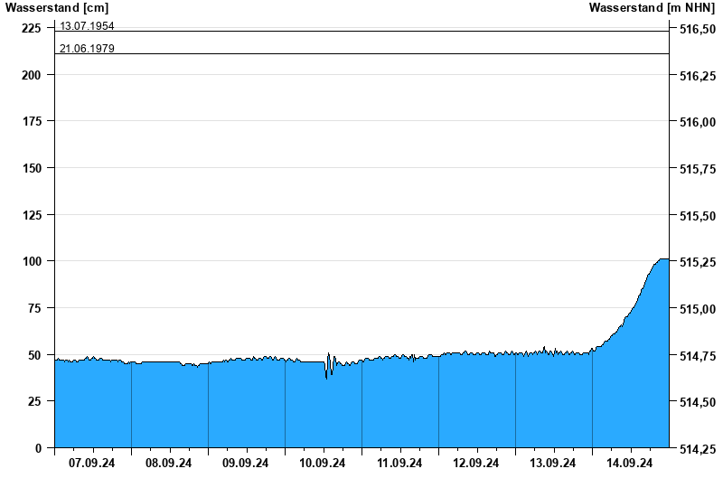
Task: Click the 515,25 value on the right axis
Action: [x=697, y=263]
